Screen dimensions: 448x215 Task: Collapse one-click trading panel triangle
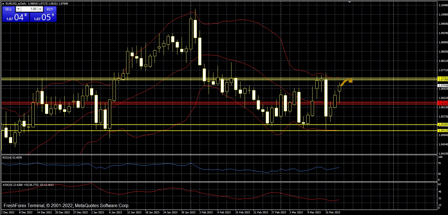[x=3, y=4]
